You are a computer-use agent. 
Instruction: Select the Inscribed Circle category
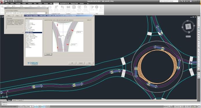click(x=29, y=23)
